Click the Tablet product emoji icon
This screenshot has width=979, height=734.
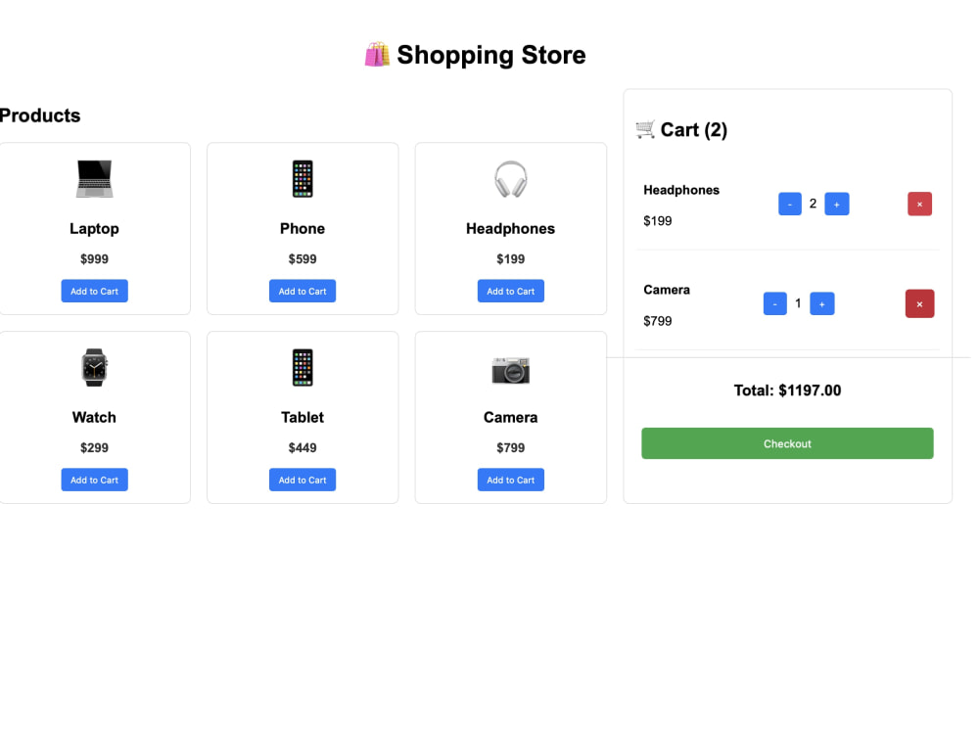click(304, 370)
